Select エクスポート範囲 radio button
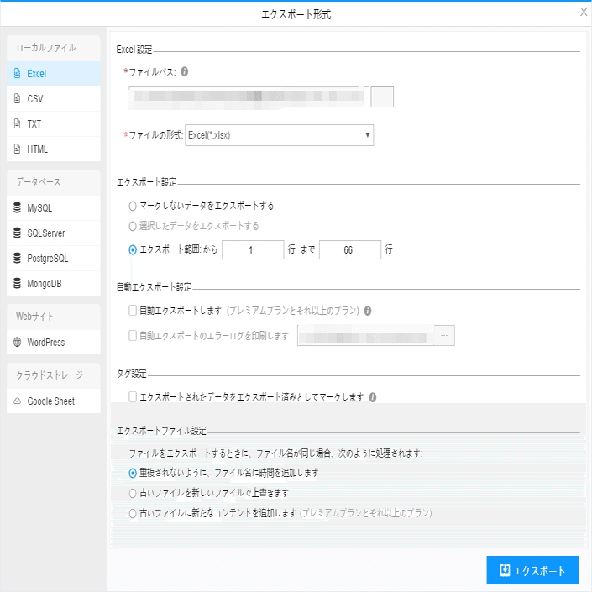 point(133,249)
